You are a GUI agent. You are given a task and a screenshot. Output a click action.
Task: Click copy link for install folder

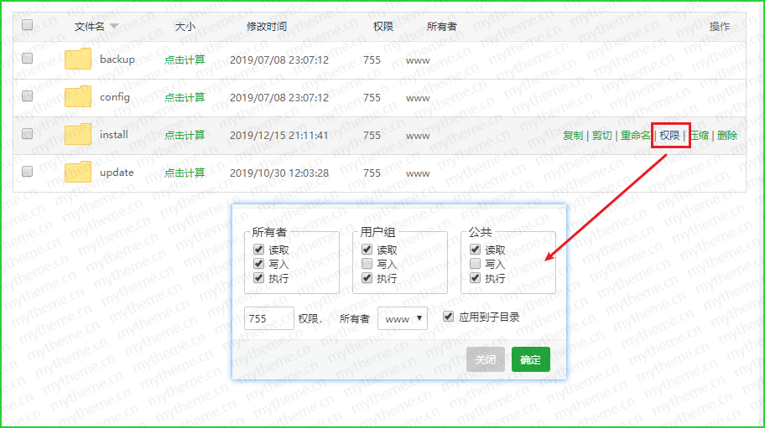click(573, 135)
